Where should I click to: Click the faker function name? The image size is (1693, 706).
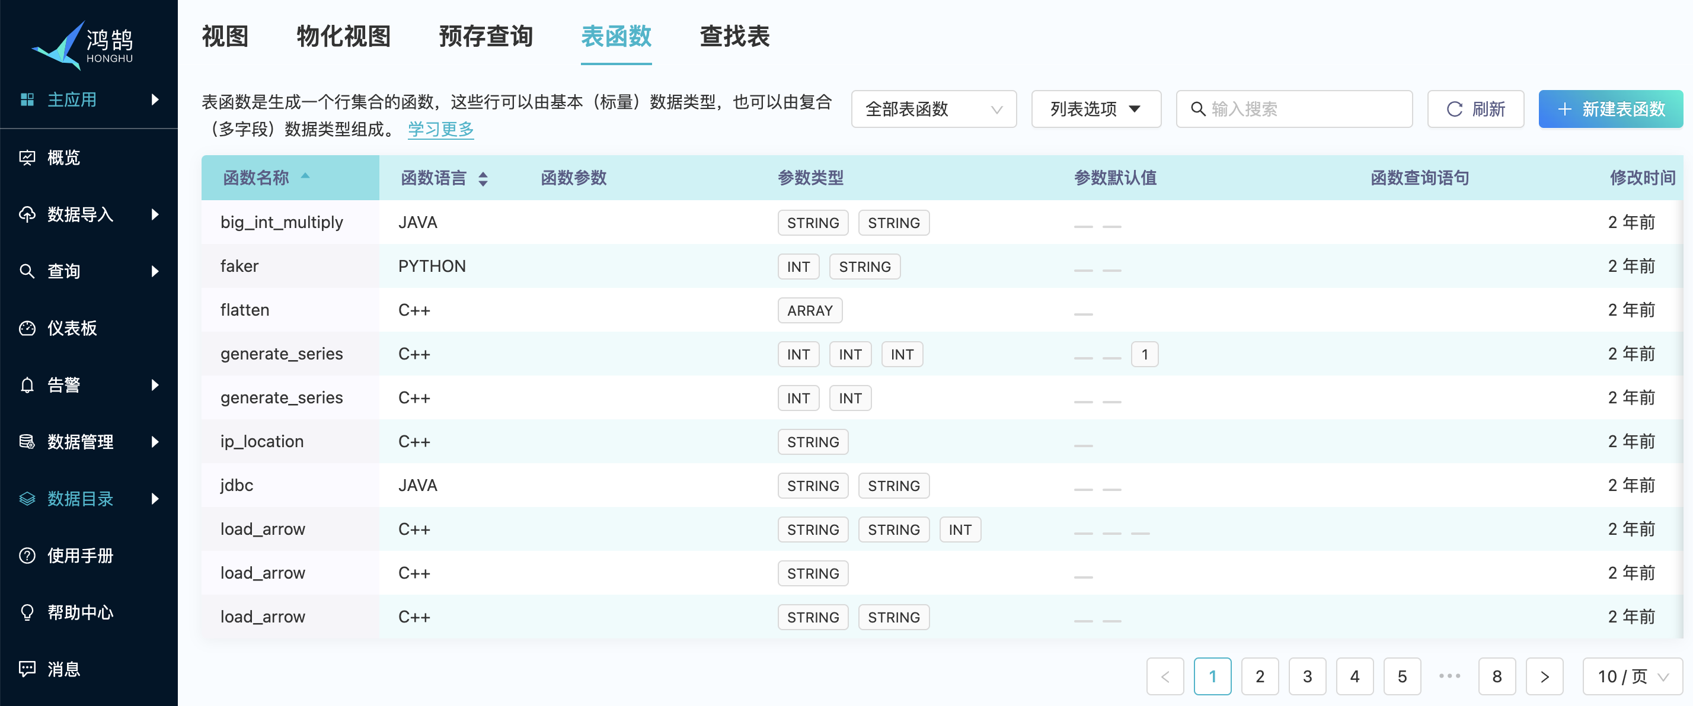tap(239, 266)
